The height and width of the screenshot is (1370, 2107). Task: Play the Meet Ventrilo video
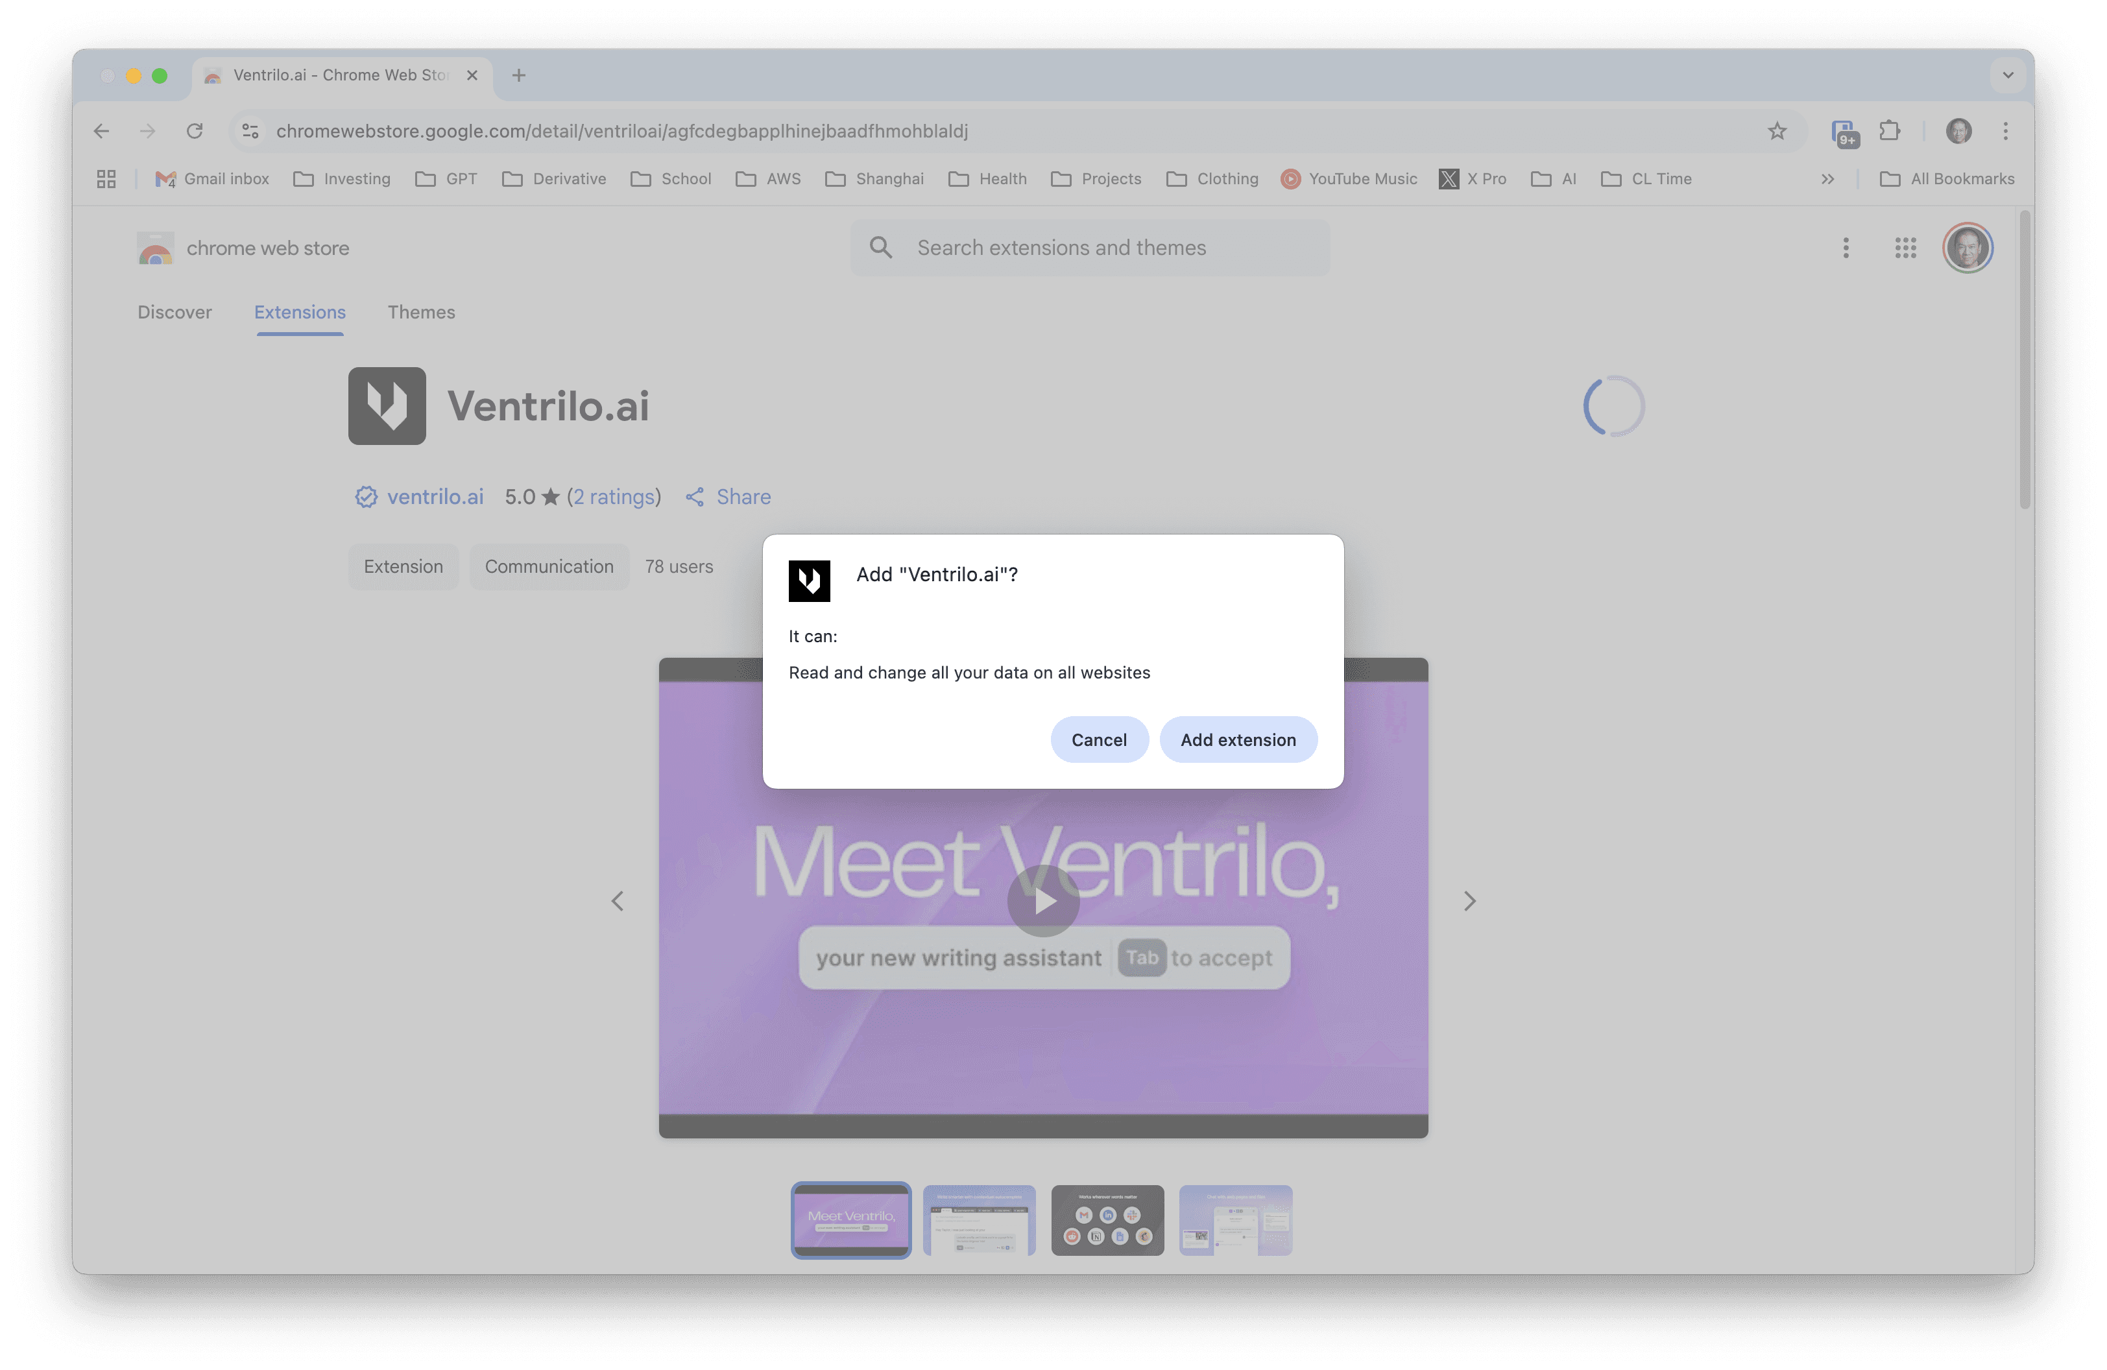point(1043,901)
